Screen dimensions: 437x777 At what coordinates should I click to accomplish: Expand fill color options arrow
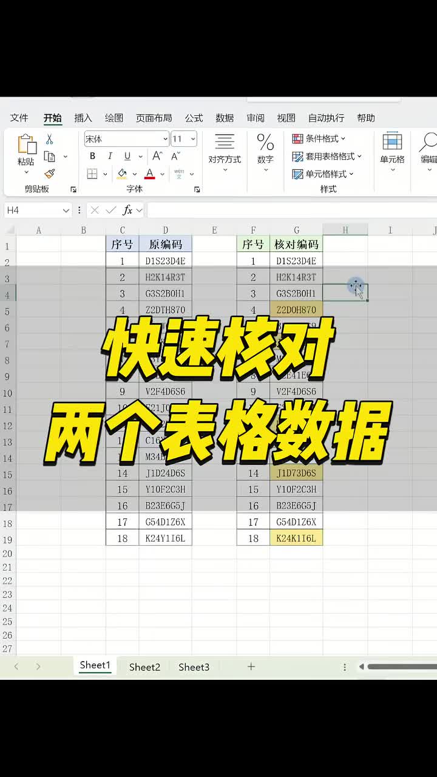[x=134, y=174]
